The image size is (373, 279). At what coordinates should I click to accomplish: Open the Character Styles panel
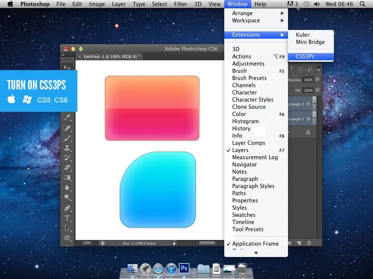pos(256,100)
